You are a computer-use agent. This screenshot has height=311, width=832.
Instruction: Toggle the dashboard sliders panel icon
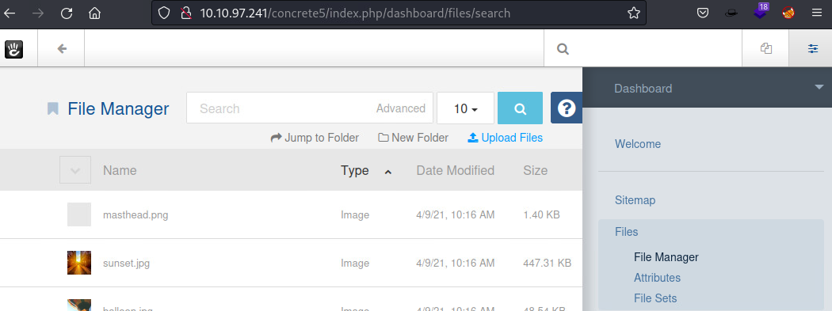click(x=812, y=49)
